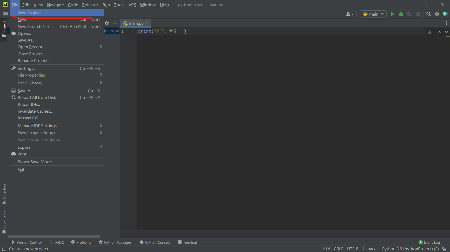
Task: Open the Problems tool window
Action: tap(81, 242)
